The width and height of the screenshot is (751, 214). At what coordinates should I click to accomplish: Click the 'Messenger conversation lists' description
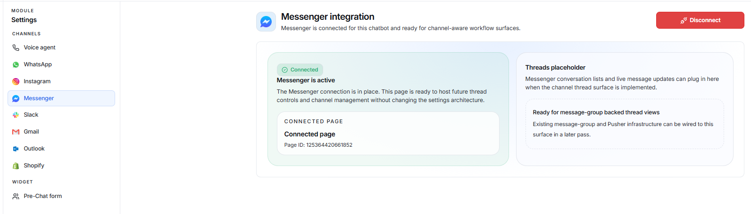pyautogui.click(x=622, y=83)
